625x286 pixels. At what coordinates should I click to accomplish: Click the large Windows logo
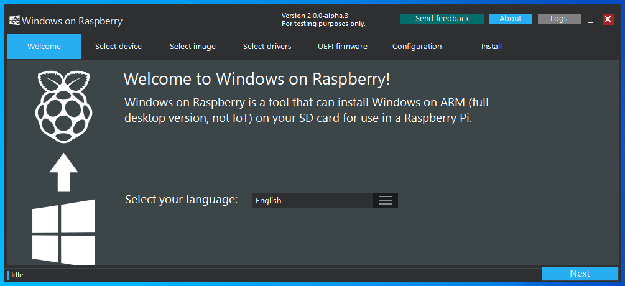pos(63,231)
